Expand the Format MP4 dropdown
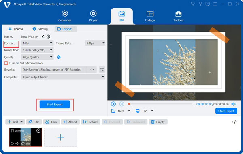Screen dimensions: 243x154 (37, 43)
